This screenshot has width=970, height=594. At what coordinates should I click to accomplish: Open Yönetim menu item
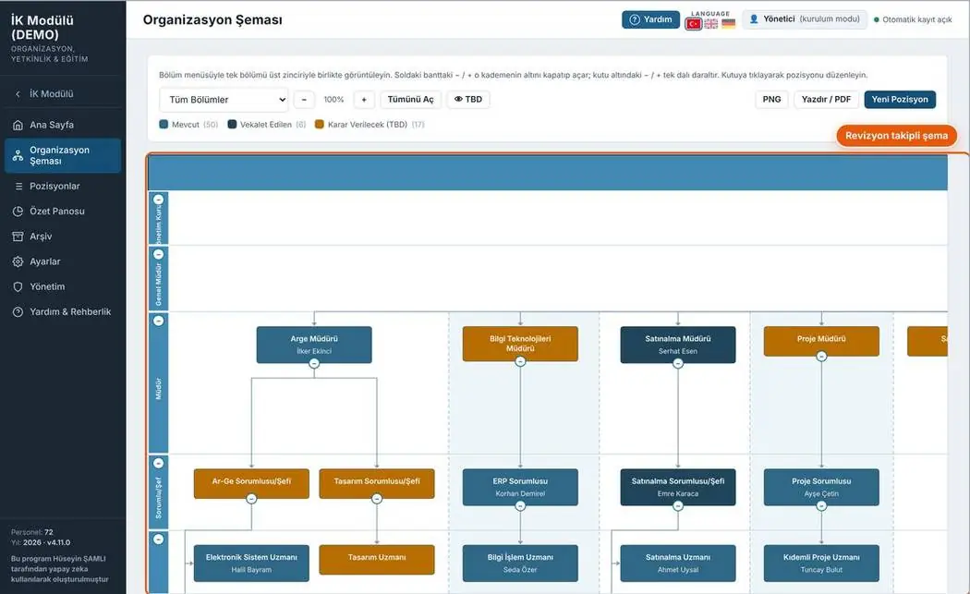pyautogui.click(x=63, y=287)
